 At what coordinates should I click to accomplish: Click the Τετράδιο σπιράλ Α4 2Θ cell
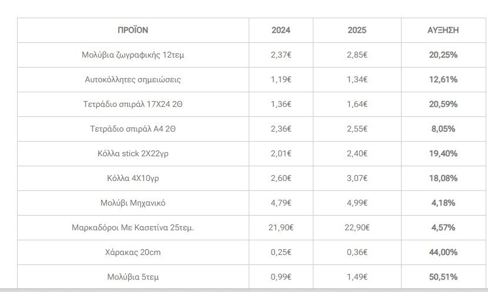pyautogui.click(x=133, y=129)
